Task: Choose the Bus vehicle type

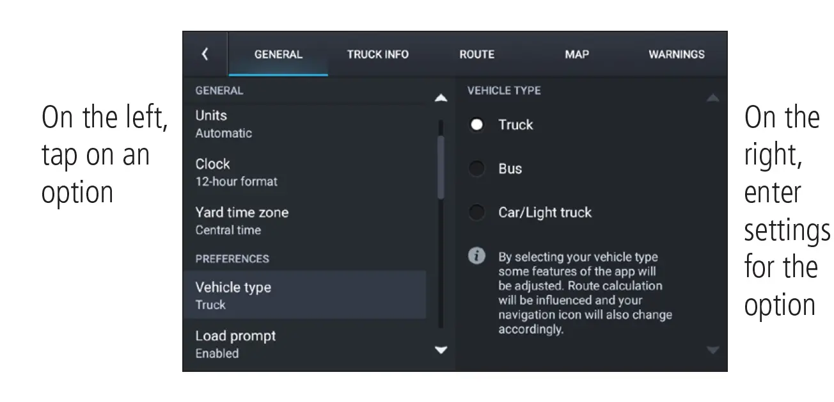Action: pyautogui.click(x=476, y=169)
